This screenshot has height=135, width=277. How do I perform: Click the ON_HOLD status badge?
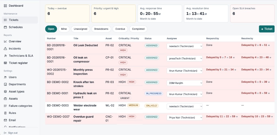[x=151, y=106]
